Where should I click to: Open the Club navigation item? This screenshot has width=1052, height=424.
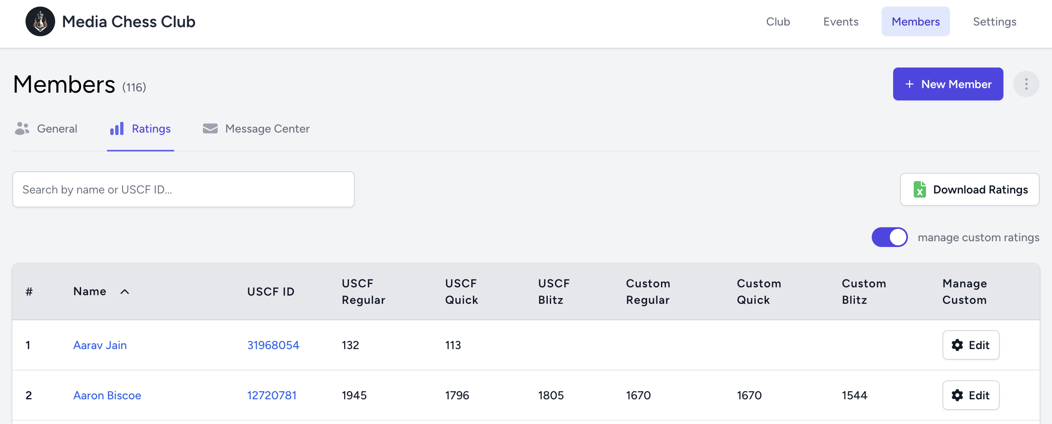pos(777,21)
